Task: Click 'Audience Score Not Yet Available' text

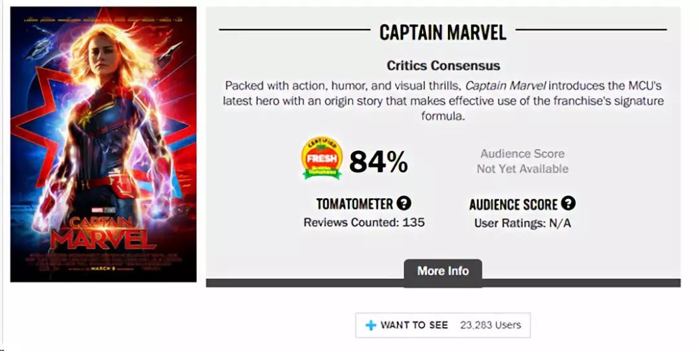Action: [x=522, y=161]
